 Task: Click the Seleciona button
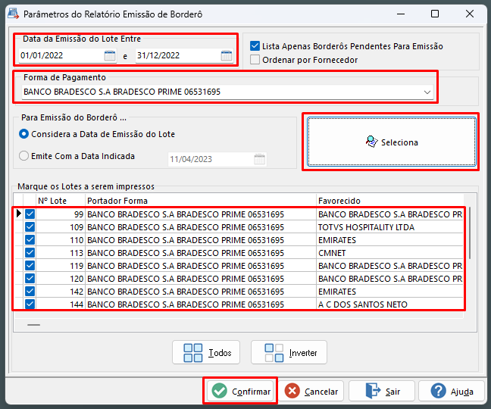click(x=392, y=142)
